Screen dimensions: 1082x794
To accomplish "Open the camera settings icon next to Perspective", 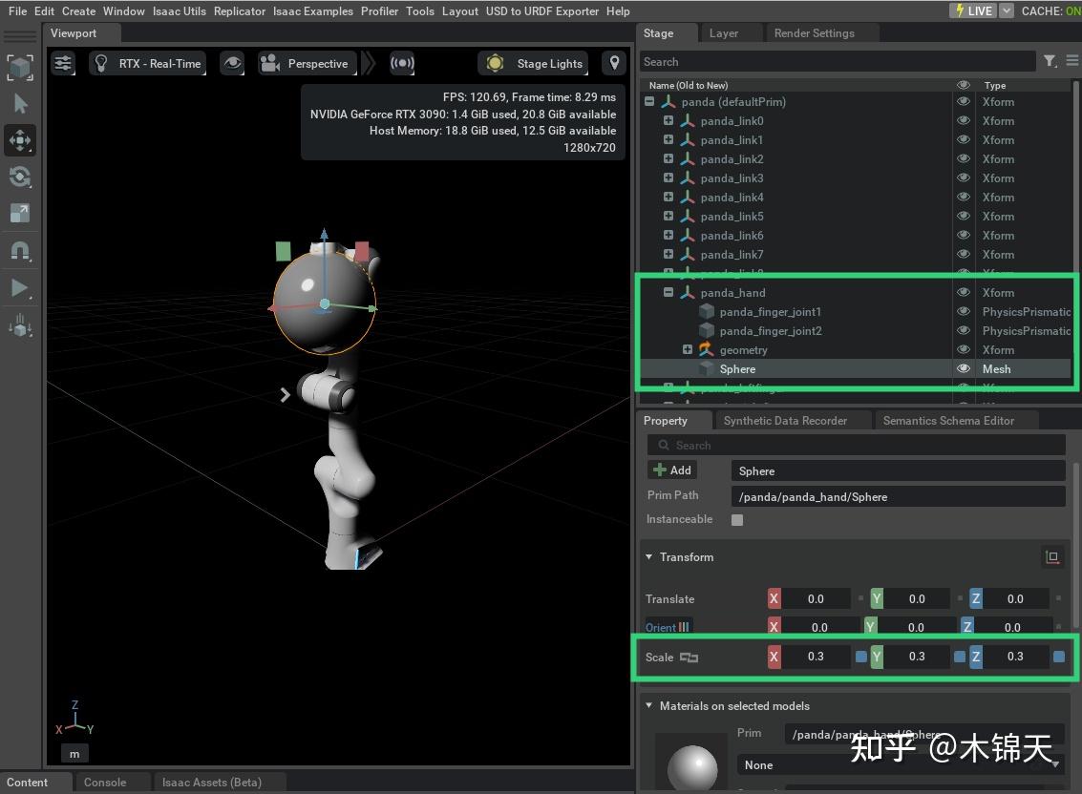I will click(x=274, y=63).
